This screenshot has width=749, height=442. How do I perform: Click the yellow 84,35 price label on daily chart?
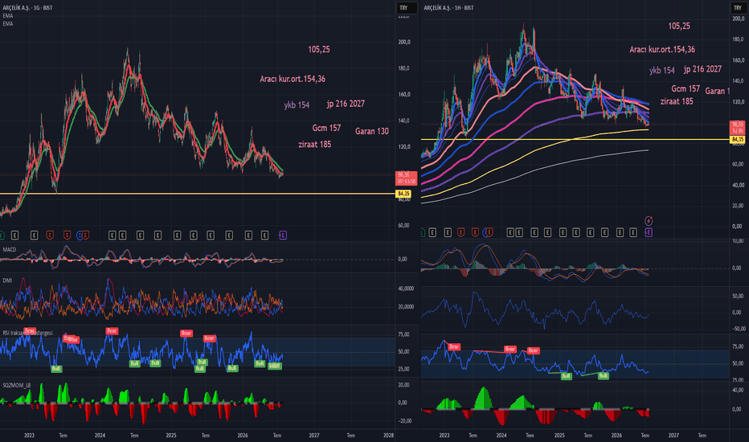(403, 194)
